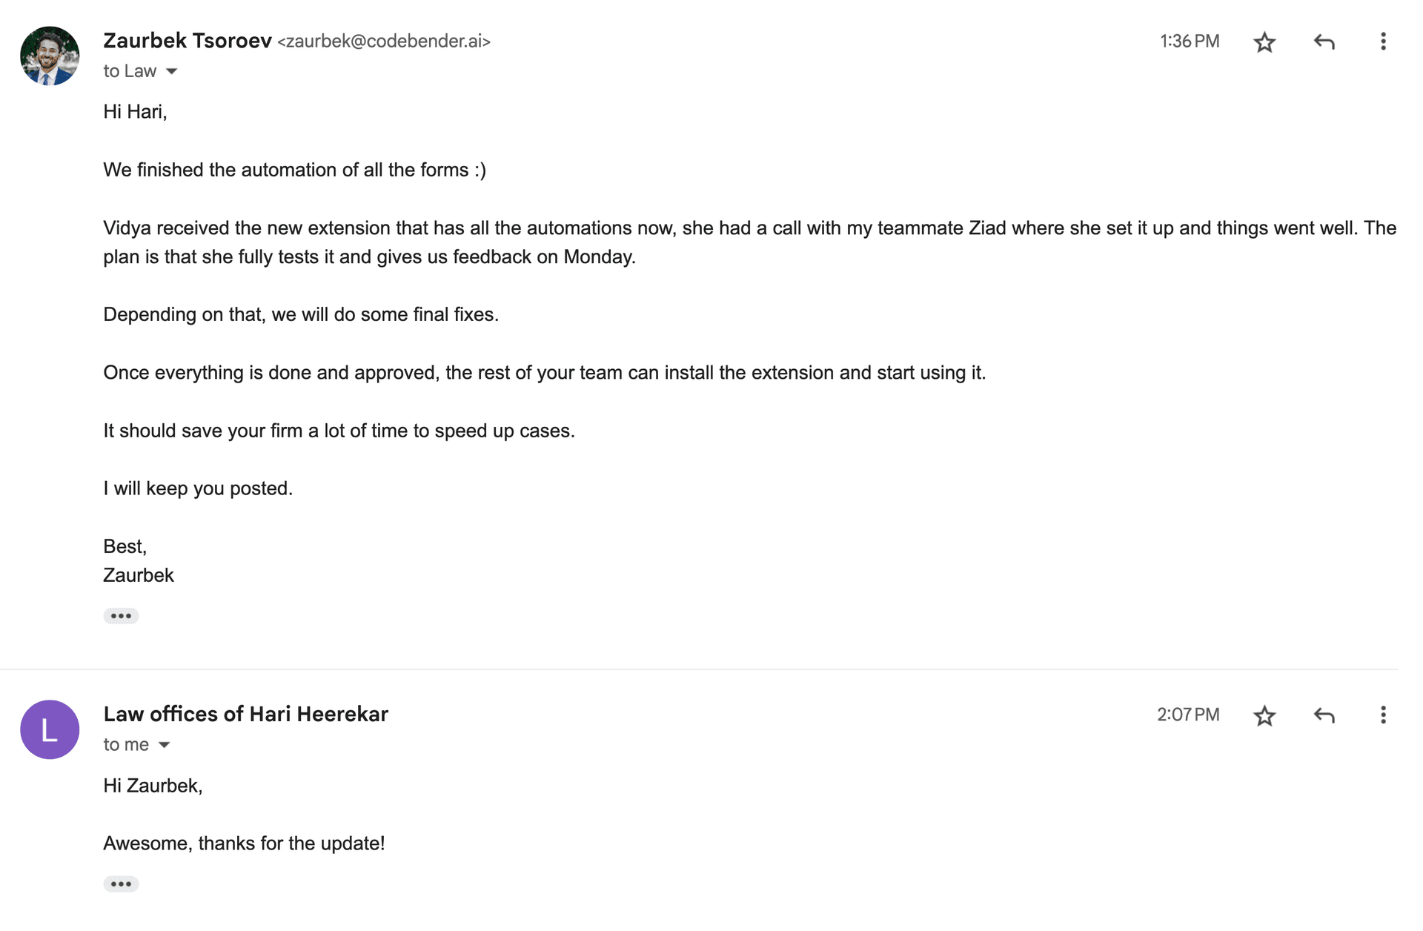
Task: Open more options for Law offices email
Action: (x=1383, y=715)
